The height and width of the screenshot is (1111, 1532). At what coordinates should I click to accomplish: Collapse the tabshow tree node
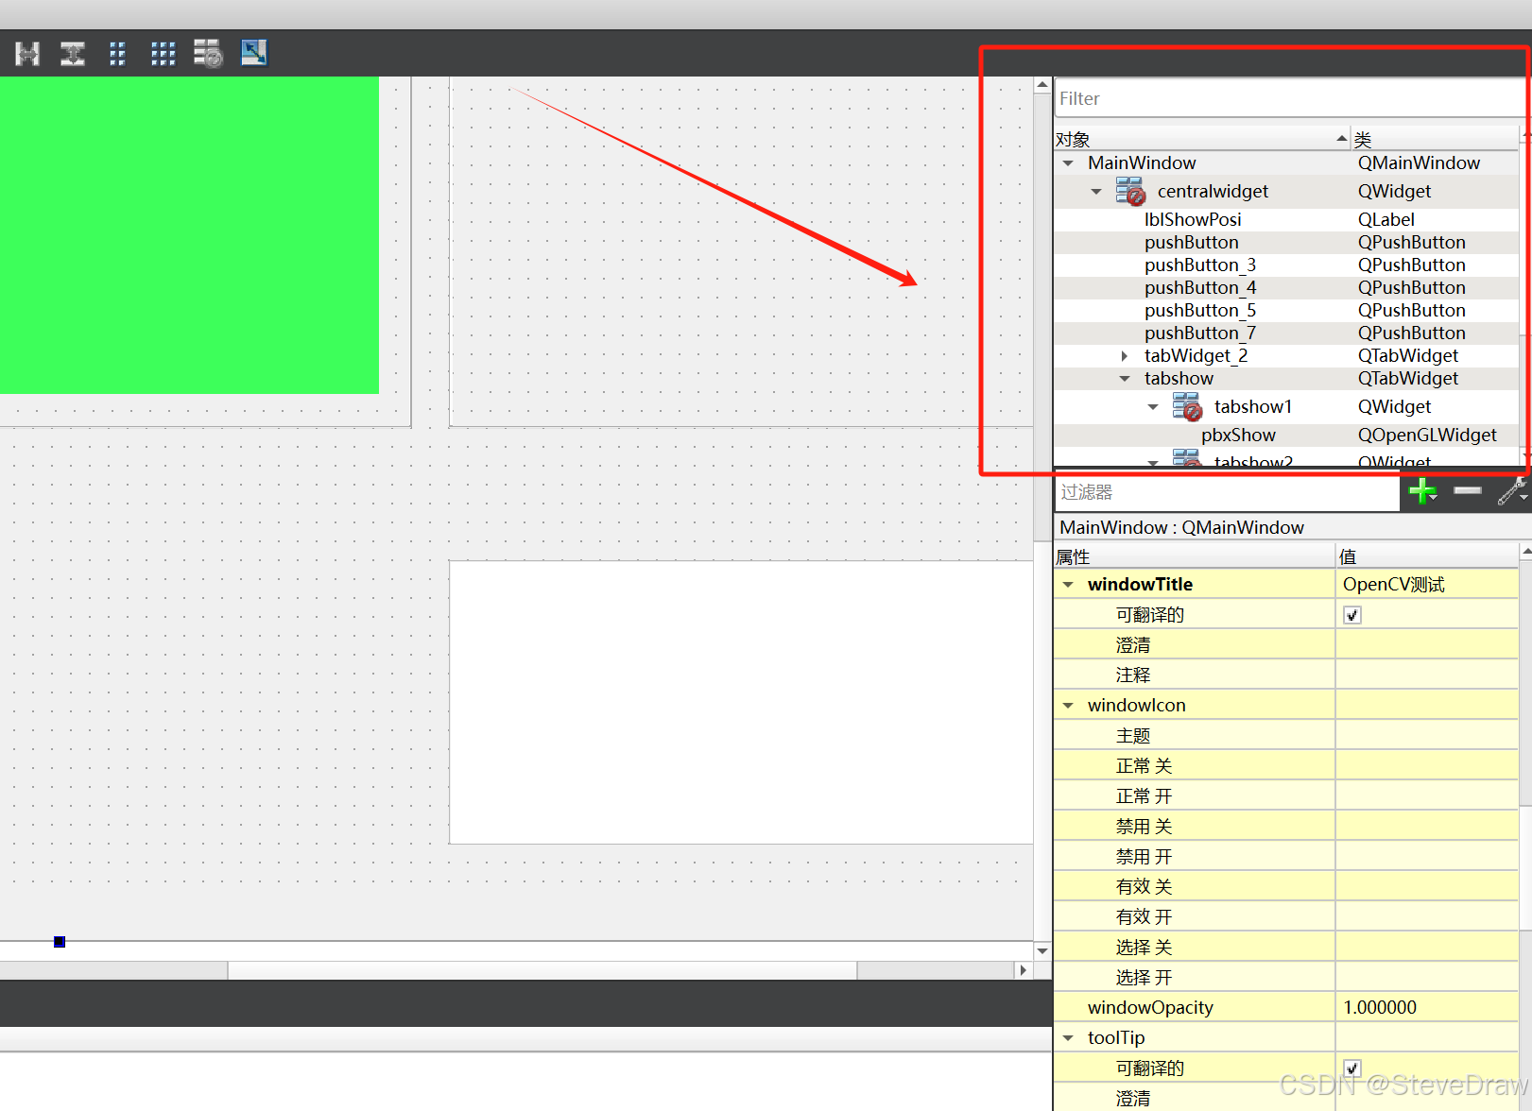point(1125,379)
